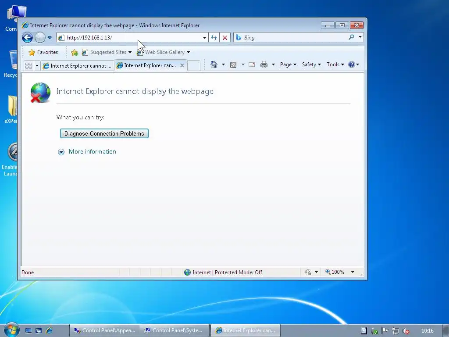This screenshot has width=449, height=337.
Task: Open the Windows Start orb
Action: 11,330
